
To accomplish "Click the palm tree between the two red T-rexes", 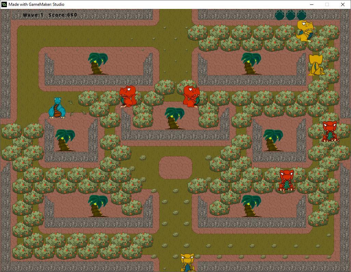I will [x=174, y=118].
